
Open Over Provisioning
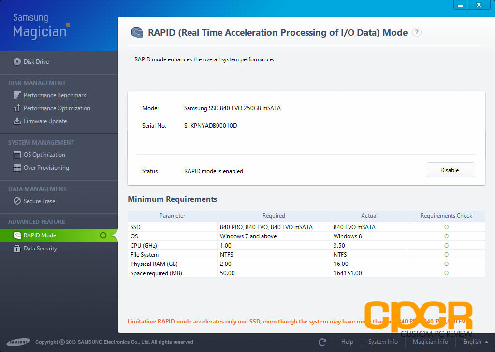46,168
